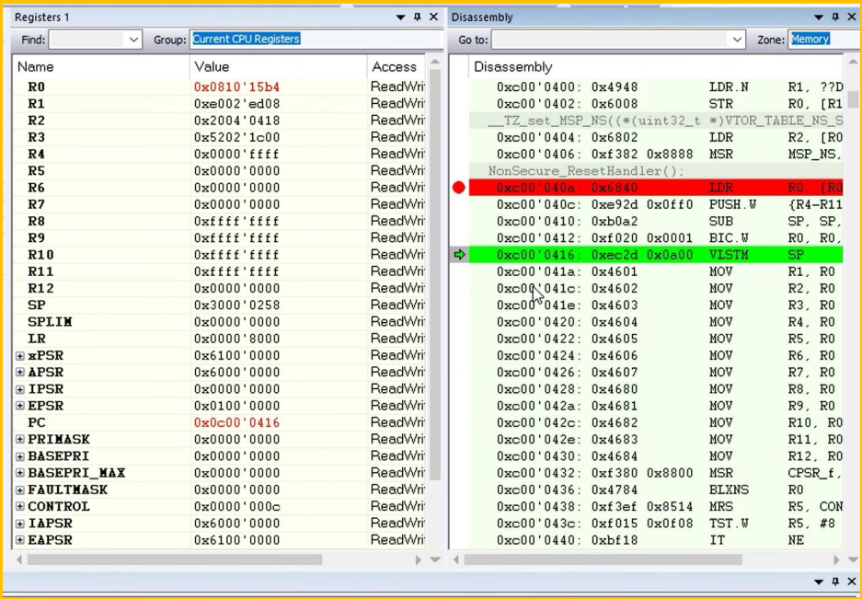Select the R12 register row name
862x599 pixels.
(40, 288)
